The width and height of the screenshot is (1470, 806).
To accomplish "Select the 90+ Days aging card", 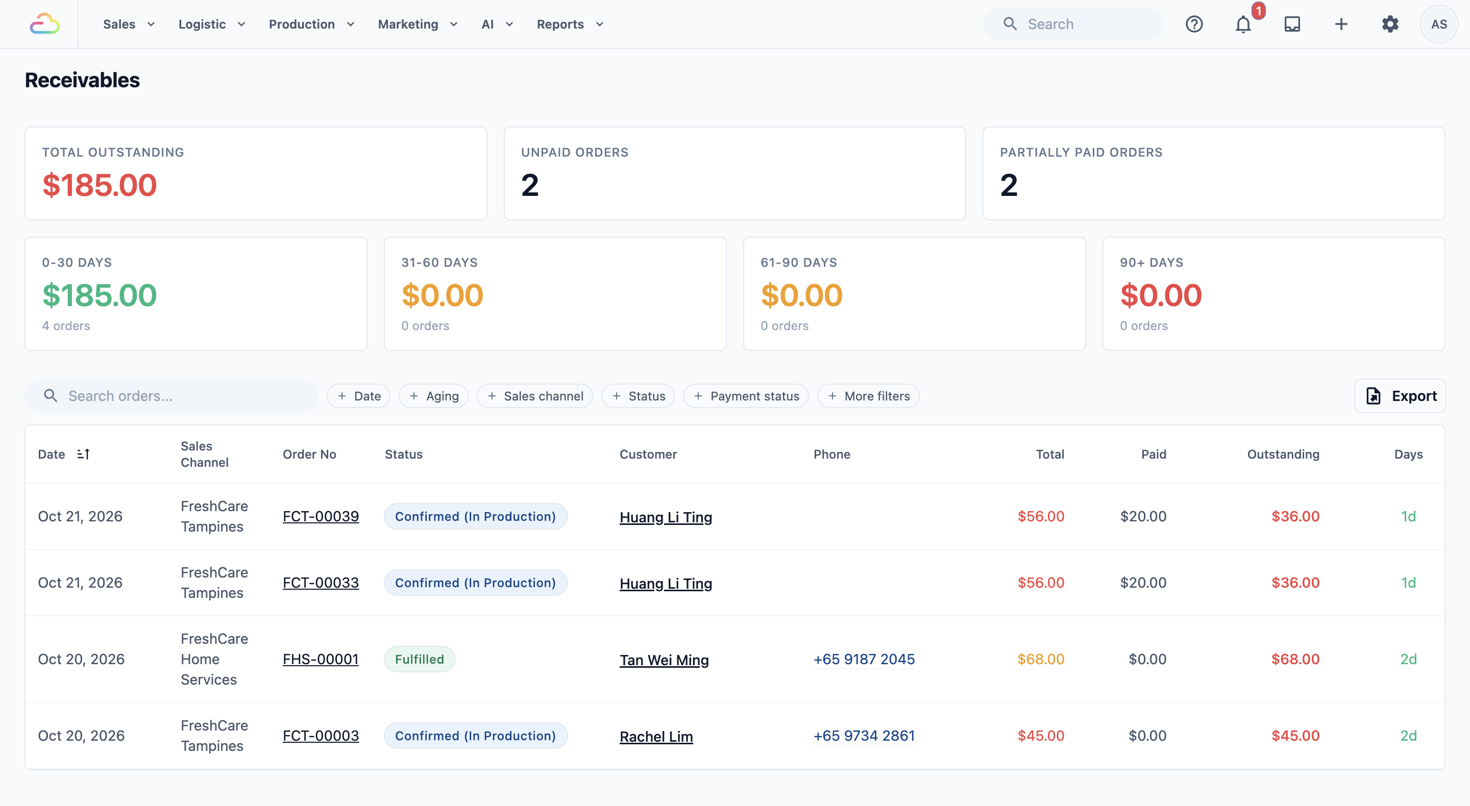I will click(1273, 294).
